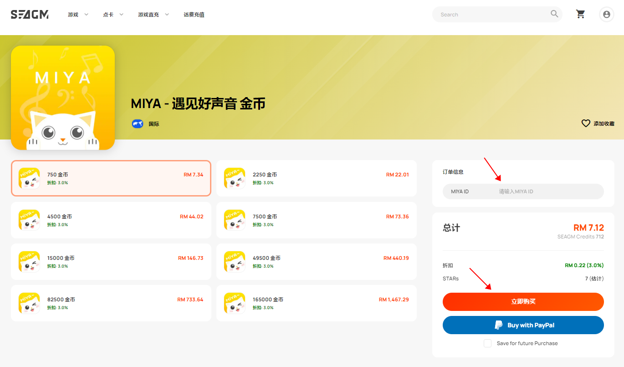624x367 pixels.
Task: Click the RM 440.19 price
Action: pos(396,258)
